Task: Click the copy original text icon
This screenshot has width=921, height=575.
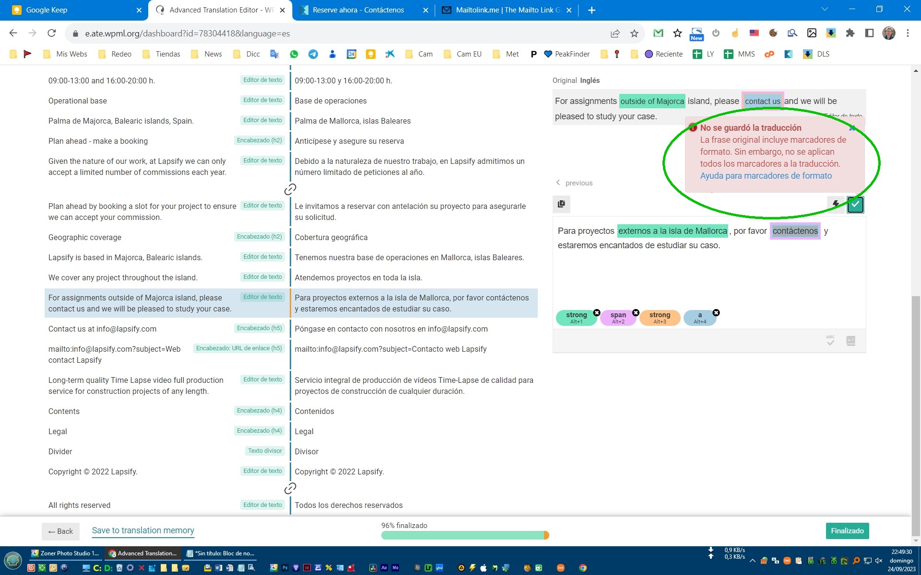Action: tap(561, 204)
